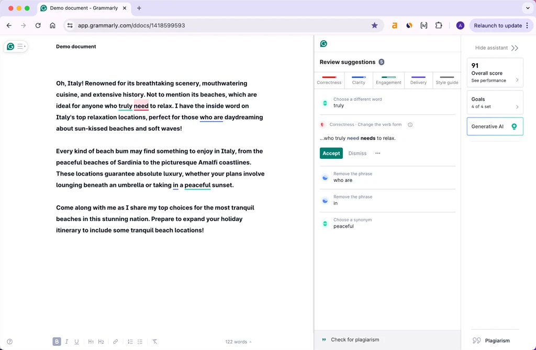The width and height of the screenshot is (536, 350).
Task: Open Plagiarism check in right sidebar
Action: [491, 341]
